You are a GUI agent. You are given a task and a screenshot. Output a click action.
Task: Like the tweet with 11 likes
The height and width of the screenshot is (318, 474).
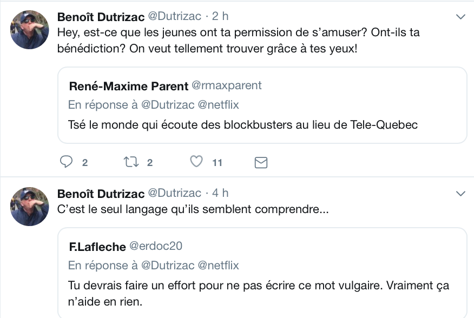(196, 161)
